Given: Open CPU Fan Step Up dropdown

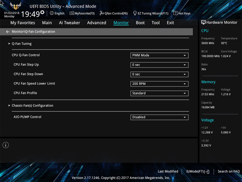Looking at the screenshot, I should pos(159,65).
